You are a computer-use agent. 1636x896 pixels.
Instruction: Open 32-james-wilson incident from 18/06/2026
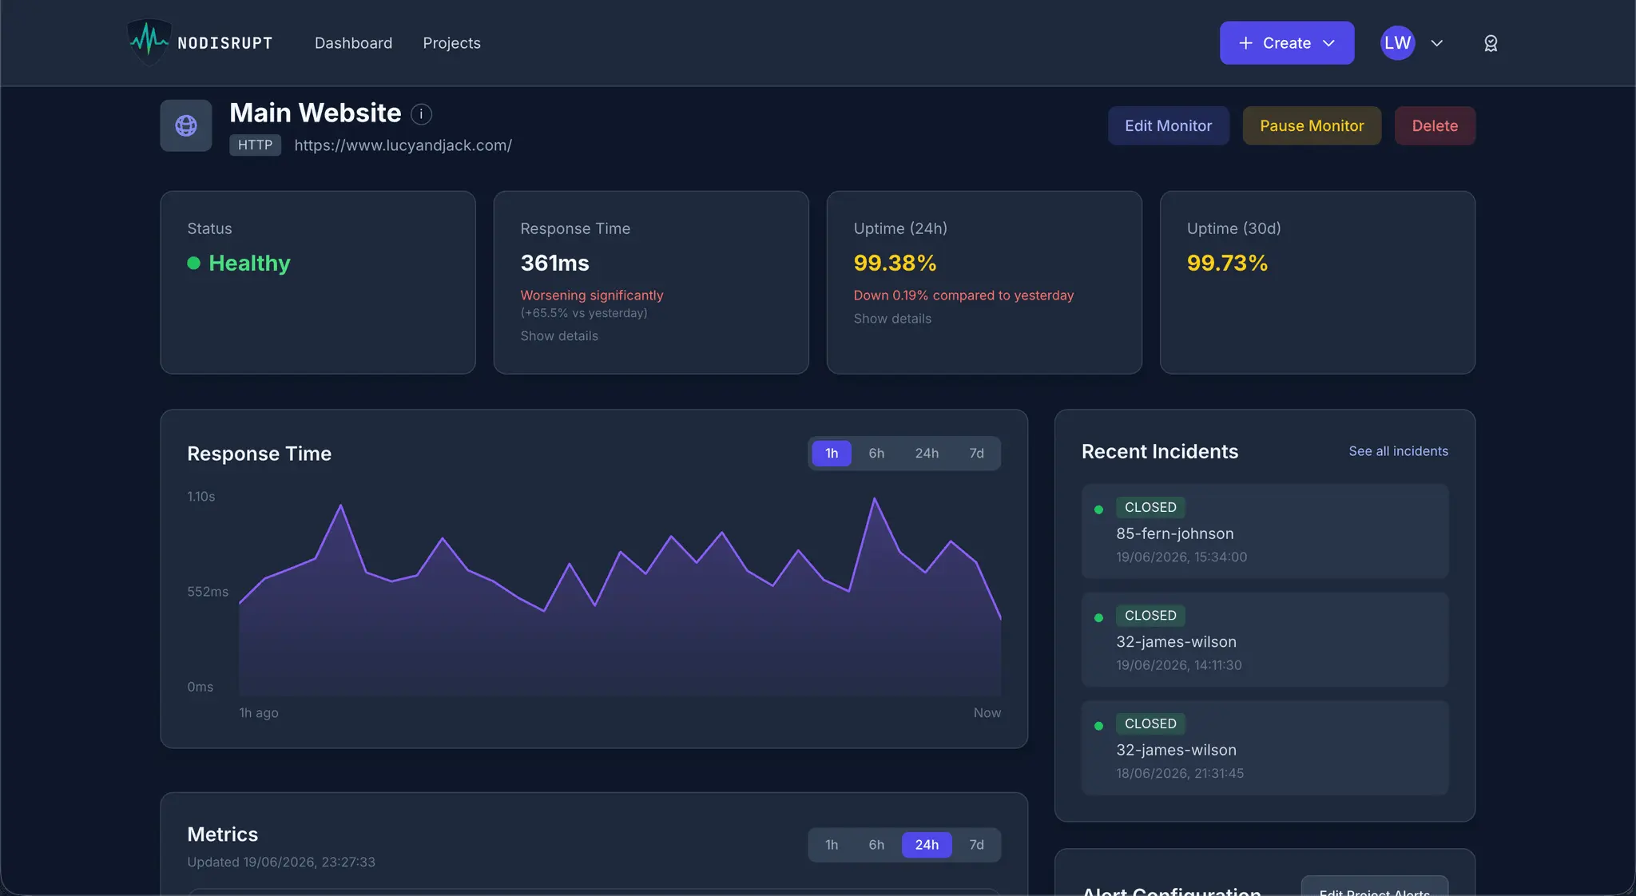(x=1265, y=747)
